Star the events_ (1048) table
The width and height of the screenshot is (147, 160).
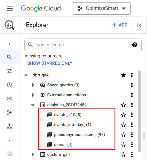click(x=123, y=115)
